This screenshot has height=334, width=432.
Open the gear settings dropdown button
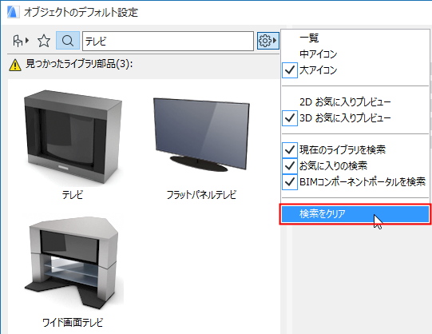point(268,41)
